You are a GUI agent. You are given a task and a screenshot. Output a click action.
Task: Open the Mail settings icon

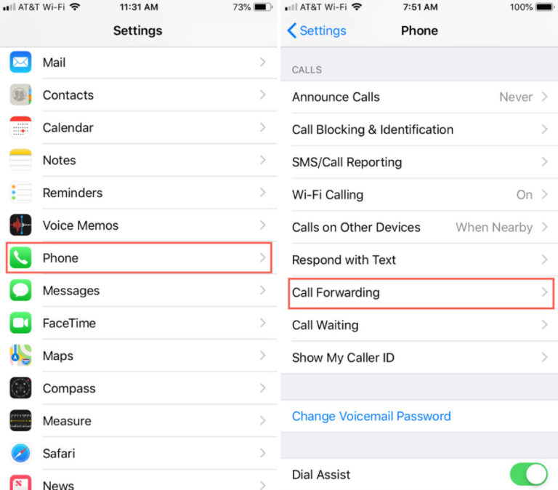coord(20,62)
